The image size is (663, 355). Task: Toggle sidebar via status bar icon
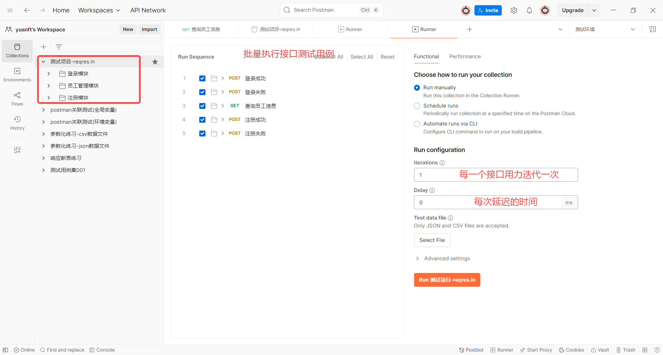(6, 350)
